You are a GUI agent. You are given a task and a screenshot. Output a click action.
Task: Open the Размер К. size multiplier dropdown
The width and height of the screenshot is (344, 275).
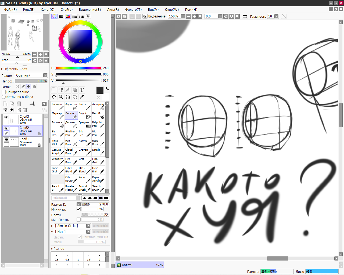pos(78,204)
